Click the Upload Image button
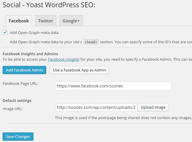The width and height of the screenshot is (192, 142). coord(153,107)
